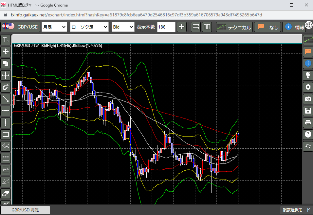Open the GBP/USD currency pair selector
The width and height of the screenshot is (313, 215).
coord(20,27)
